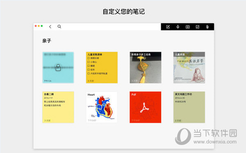
Task: Click the lock icon on the blue note
Action: pyautogui.click(x=58, y=67)
